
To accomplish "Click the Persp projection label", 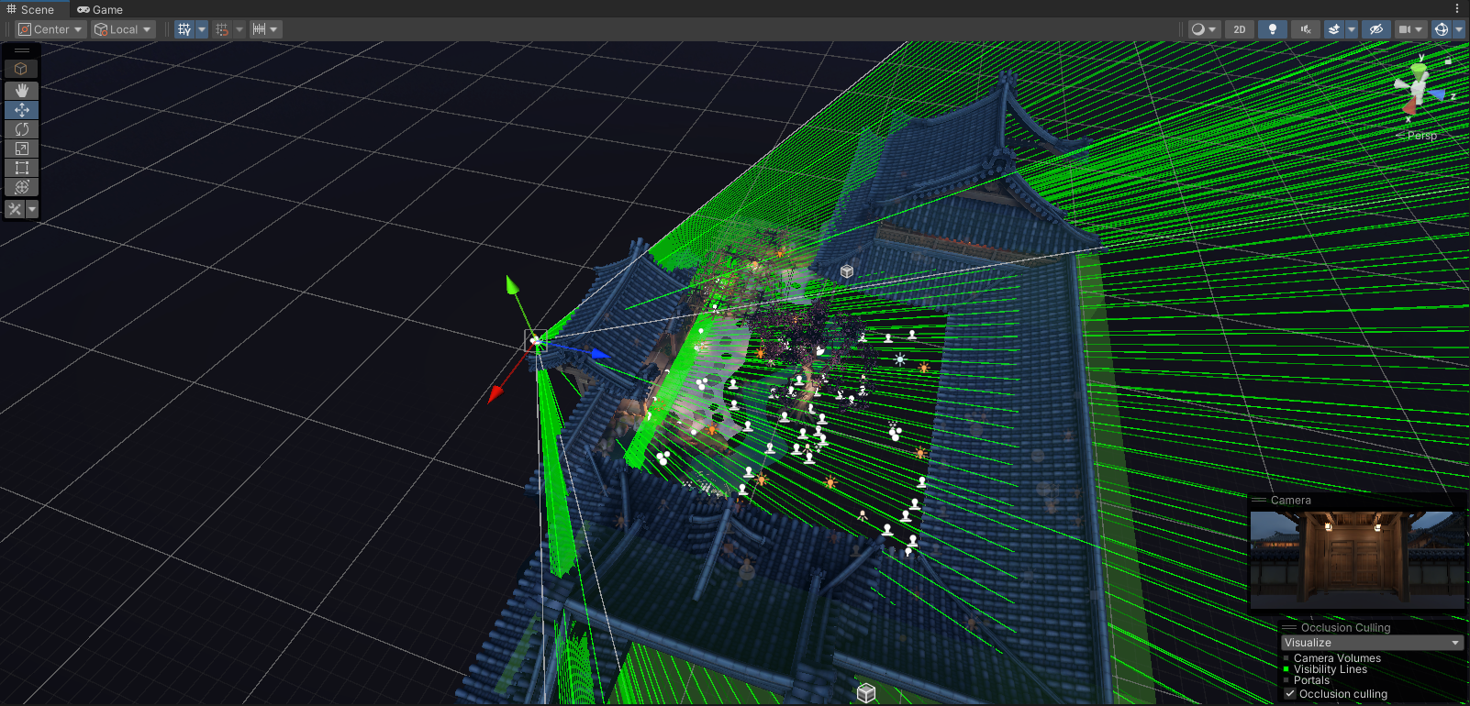I will coord(1421,136).
